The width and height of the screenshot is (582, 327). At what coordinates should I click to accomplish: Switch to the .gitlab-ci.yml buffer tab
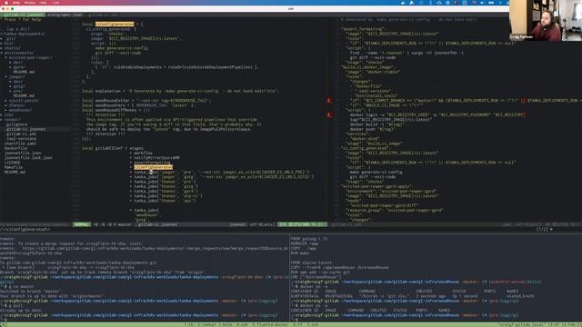[103, 15]
